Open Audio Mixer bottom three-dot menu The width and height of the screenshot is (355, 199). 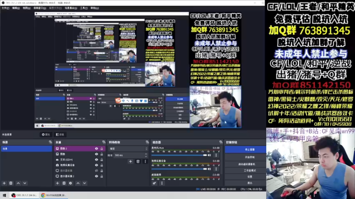point(162,183)
